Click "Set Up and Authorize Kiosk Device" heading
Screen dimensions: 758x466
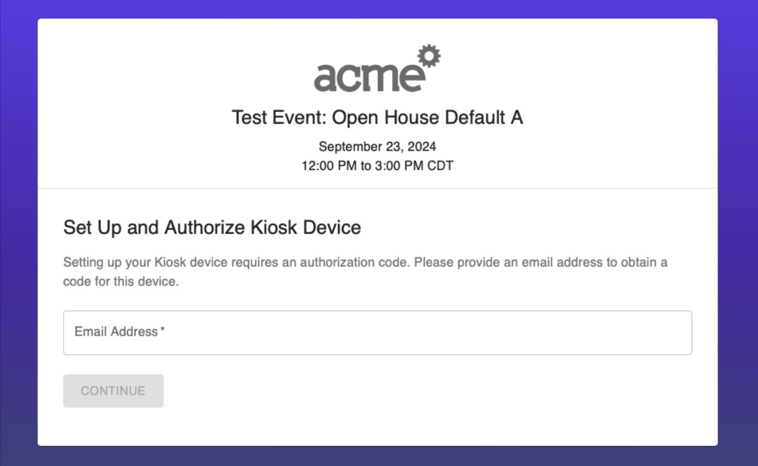click(212, 228)
